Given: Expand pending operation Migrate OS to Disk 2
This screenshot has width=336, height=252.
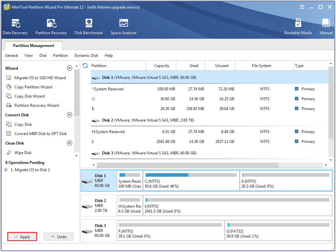Looking at the screenshot, I should click(x=6, y=170).
